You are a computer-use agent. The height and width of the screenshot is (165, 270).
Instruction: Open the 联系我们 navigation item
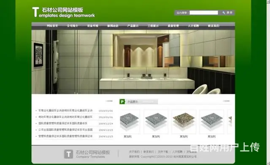tap(213, 26)
